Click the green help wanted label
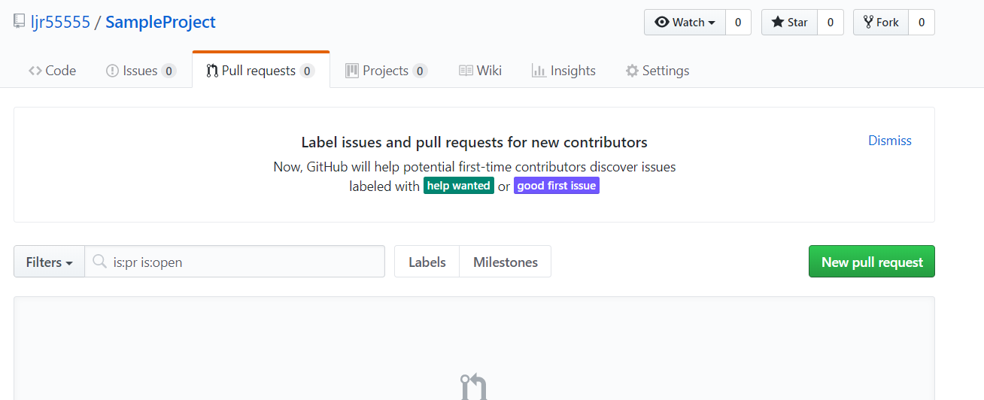984x400 pixels. coord(459,186)
